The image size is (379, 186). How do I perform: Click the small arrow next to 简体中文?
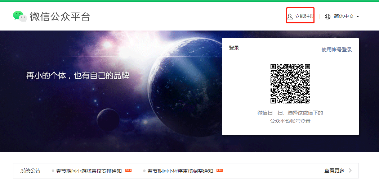pos(357,17)
